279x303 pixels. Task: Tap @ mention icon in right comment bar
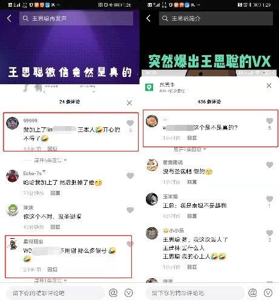(x=252, y=293)
